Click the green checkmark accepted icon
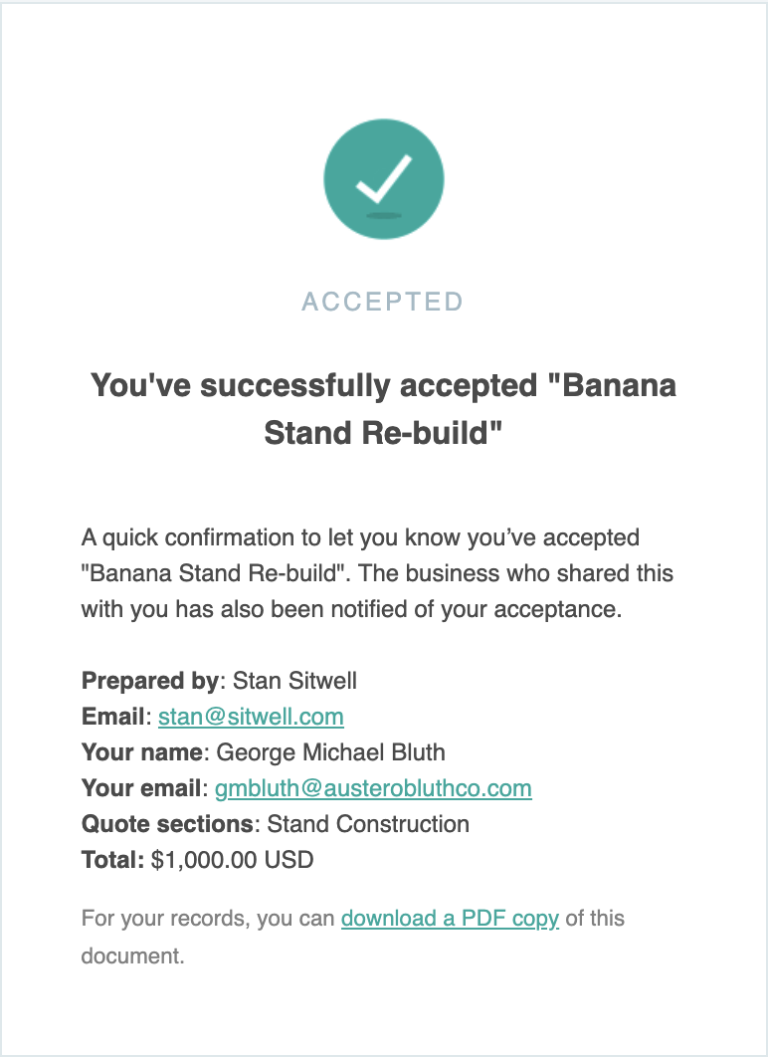Viewport: 768px width, 1057px height. tap(383, 178)
